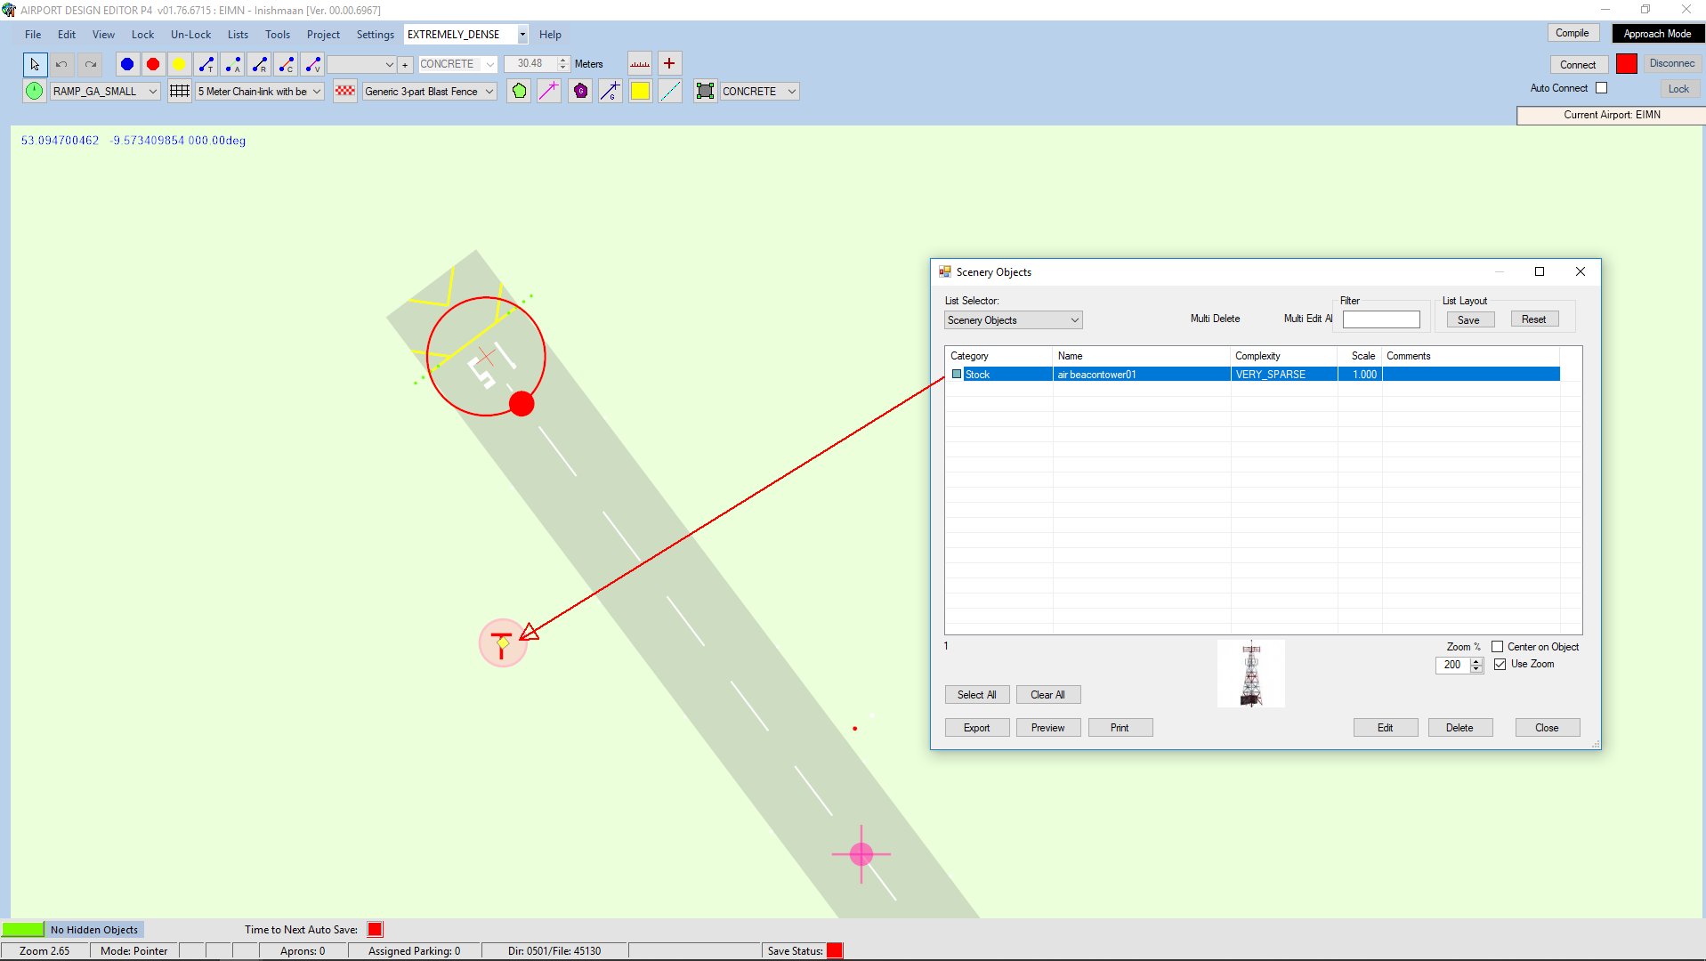Select the blue circle node tool
This screenshot has width=1706, height=961.
pos(127,64)
